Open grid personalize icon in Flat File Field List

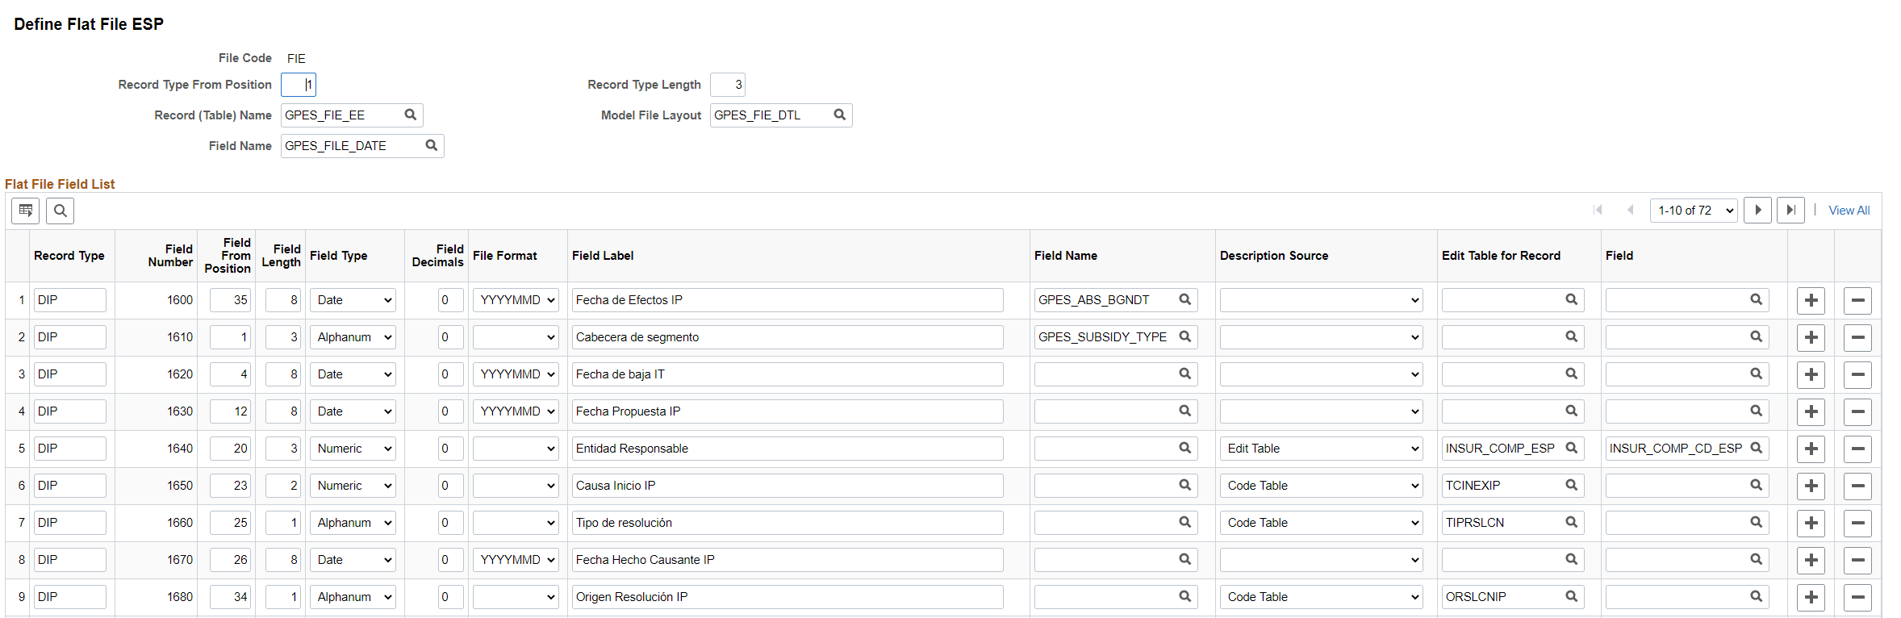[x=25, y=211]
